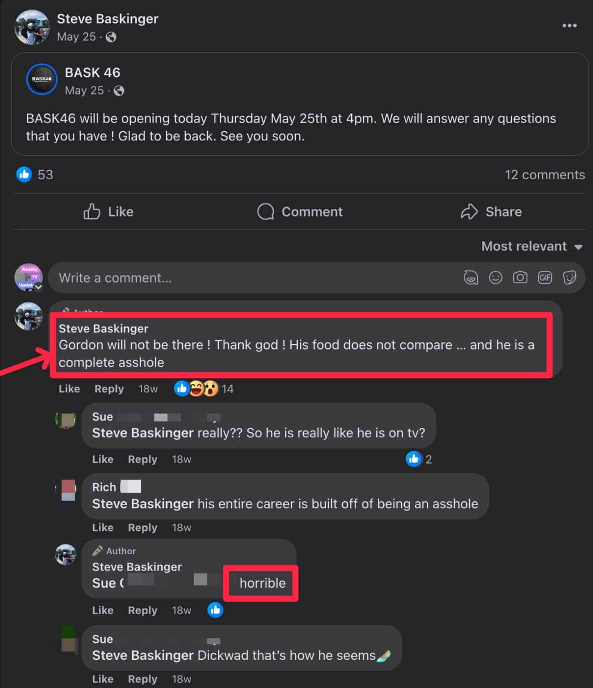
Task: Open the BASK 46 page name link
Action: 93,73
